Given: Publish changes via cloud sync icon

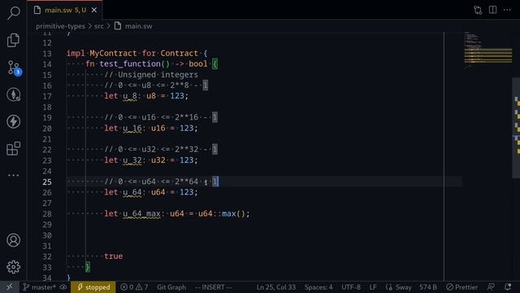Looking at the screenshot, I should 63,287.
